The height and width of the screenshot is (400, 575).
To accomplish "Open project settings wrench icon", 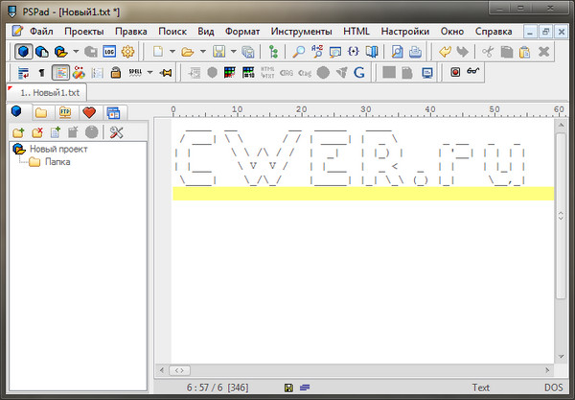I will point(116,131).
